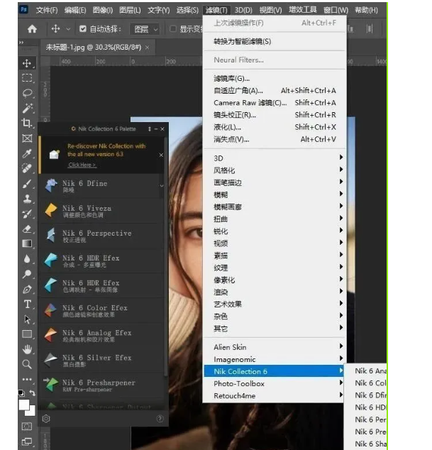Select the Hand tool
The height and width of the screenshot is (450, 432).
click(x=27, y=349)
